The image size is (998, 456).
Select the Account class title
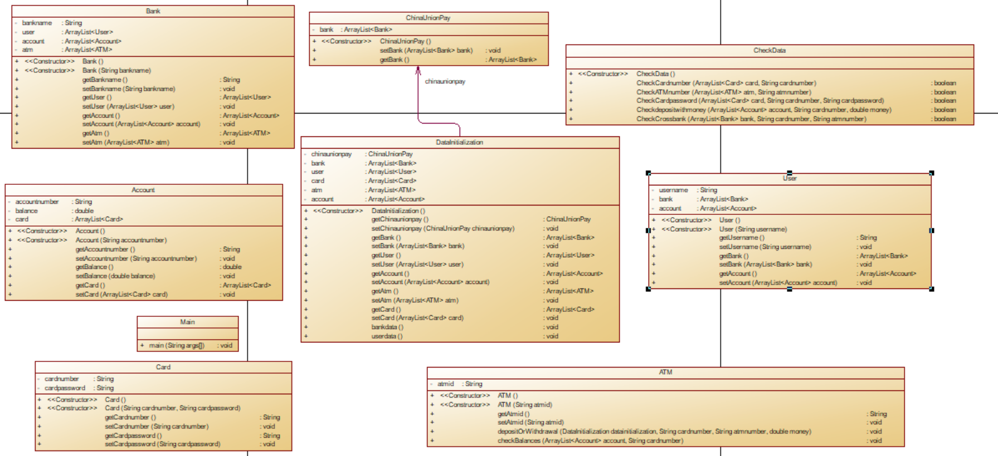point(143,190)
